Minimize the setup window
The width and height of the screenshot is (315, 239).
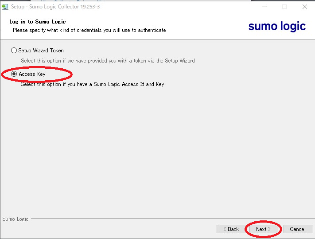264,7
